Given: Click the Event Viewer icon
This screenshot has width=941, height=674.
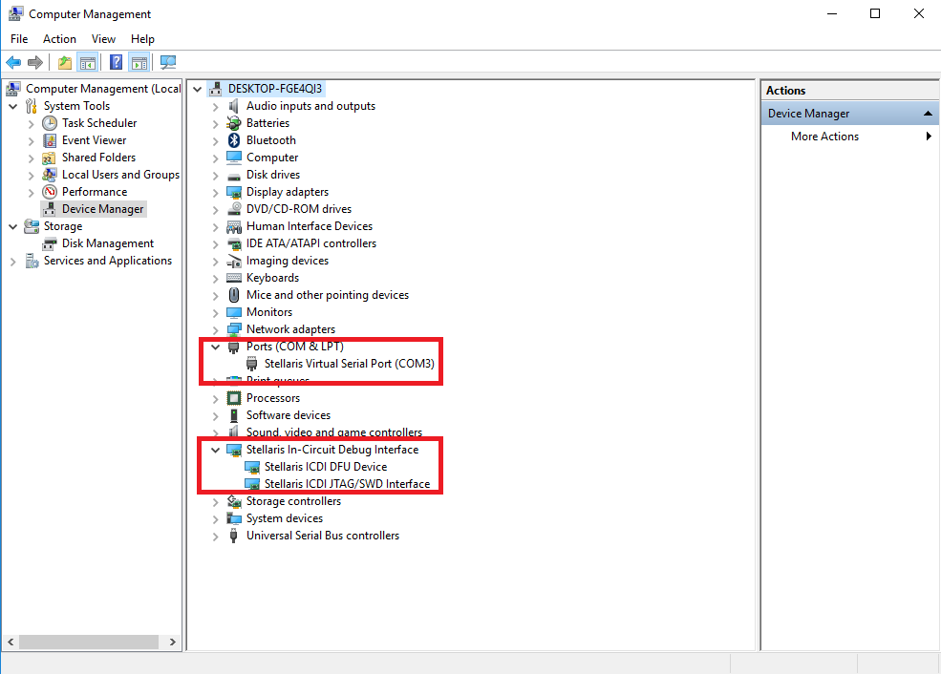Looking at the screenshot, I should 50,140.
